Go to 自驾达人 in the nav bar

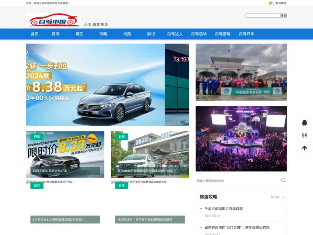click(175, 34)
